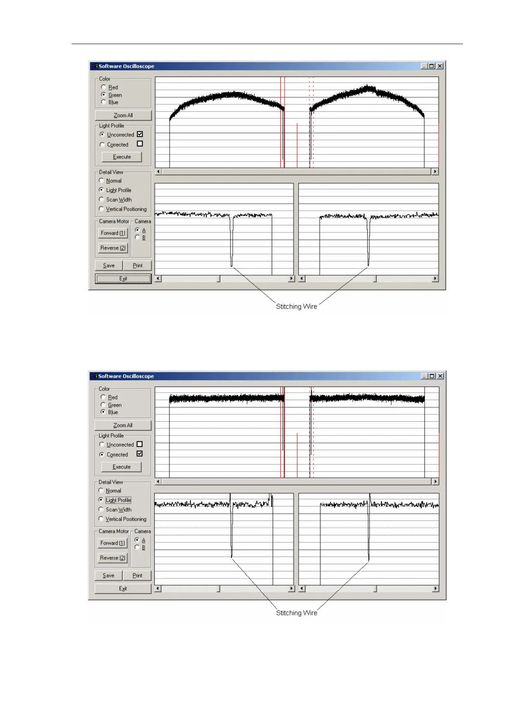Screen dimensions: 510x721
Task: Select Camera A in lower window
Action: [137, 540]
